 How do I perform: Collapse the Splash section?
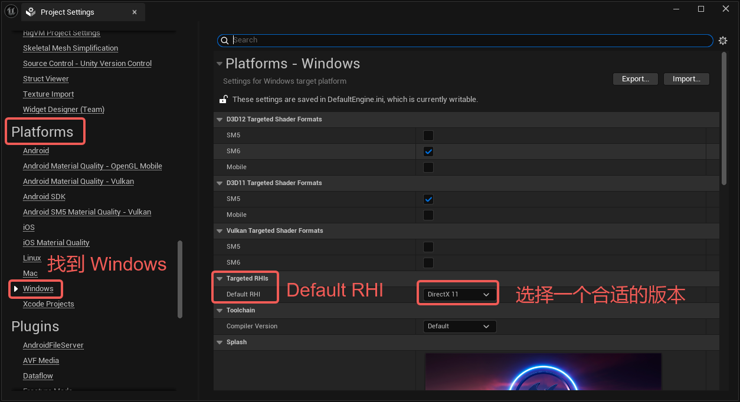click(220, 342)
